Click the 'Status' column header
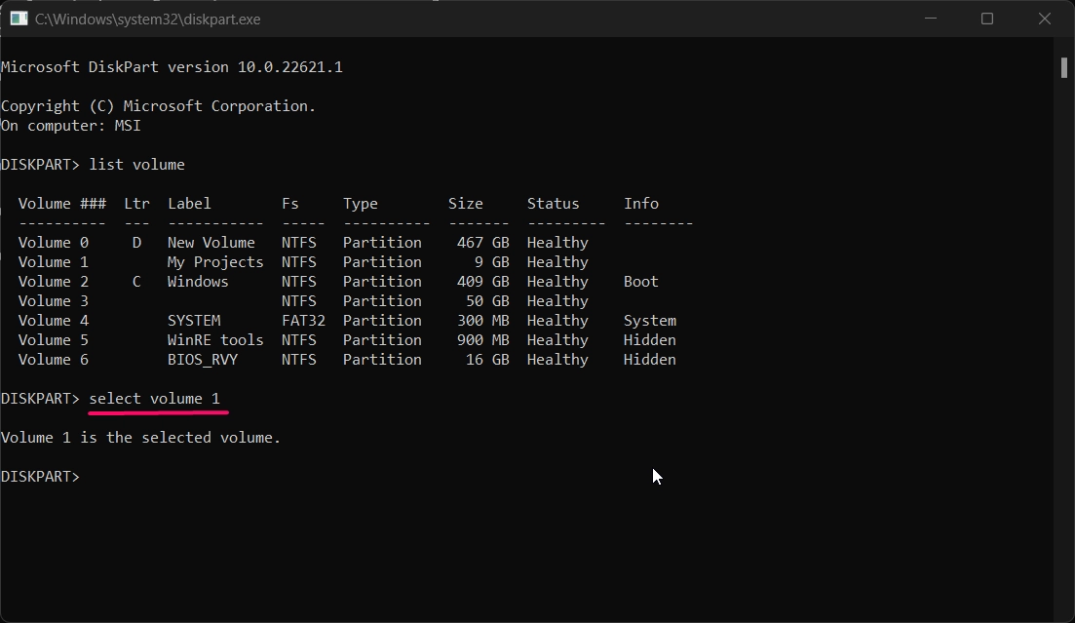This screenshot has height=623, width=1075. pos(554,204)
